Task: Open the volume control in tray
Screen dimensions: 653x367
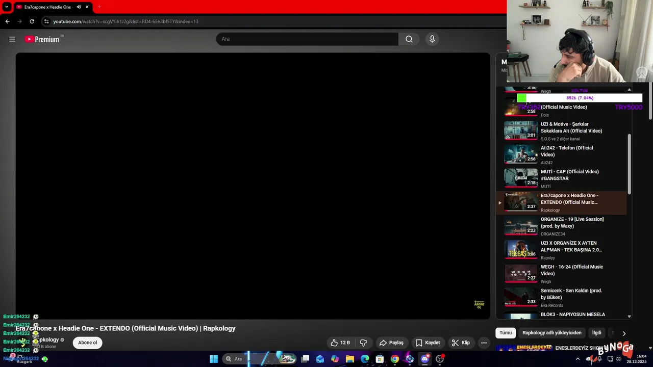Action: 618,359
